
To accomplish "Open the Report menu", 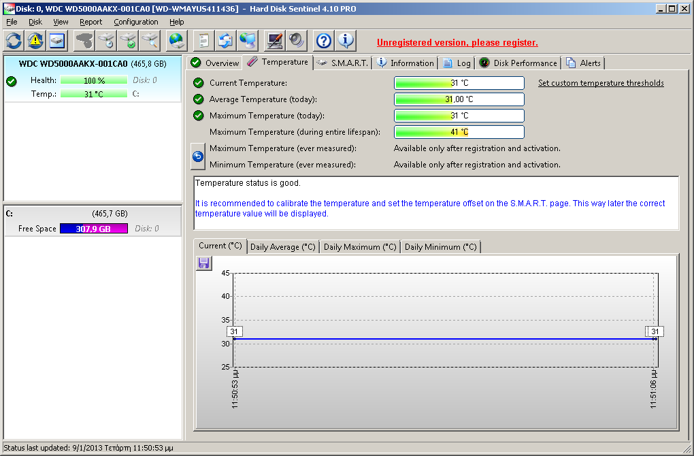I will click(x=90, y=22).
